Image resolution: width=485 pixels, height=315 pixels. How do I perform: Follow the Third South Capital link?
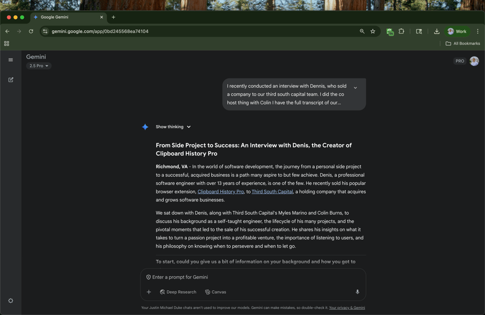pyautogui.click(x=272, y=192)
